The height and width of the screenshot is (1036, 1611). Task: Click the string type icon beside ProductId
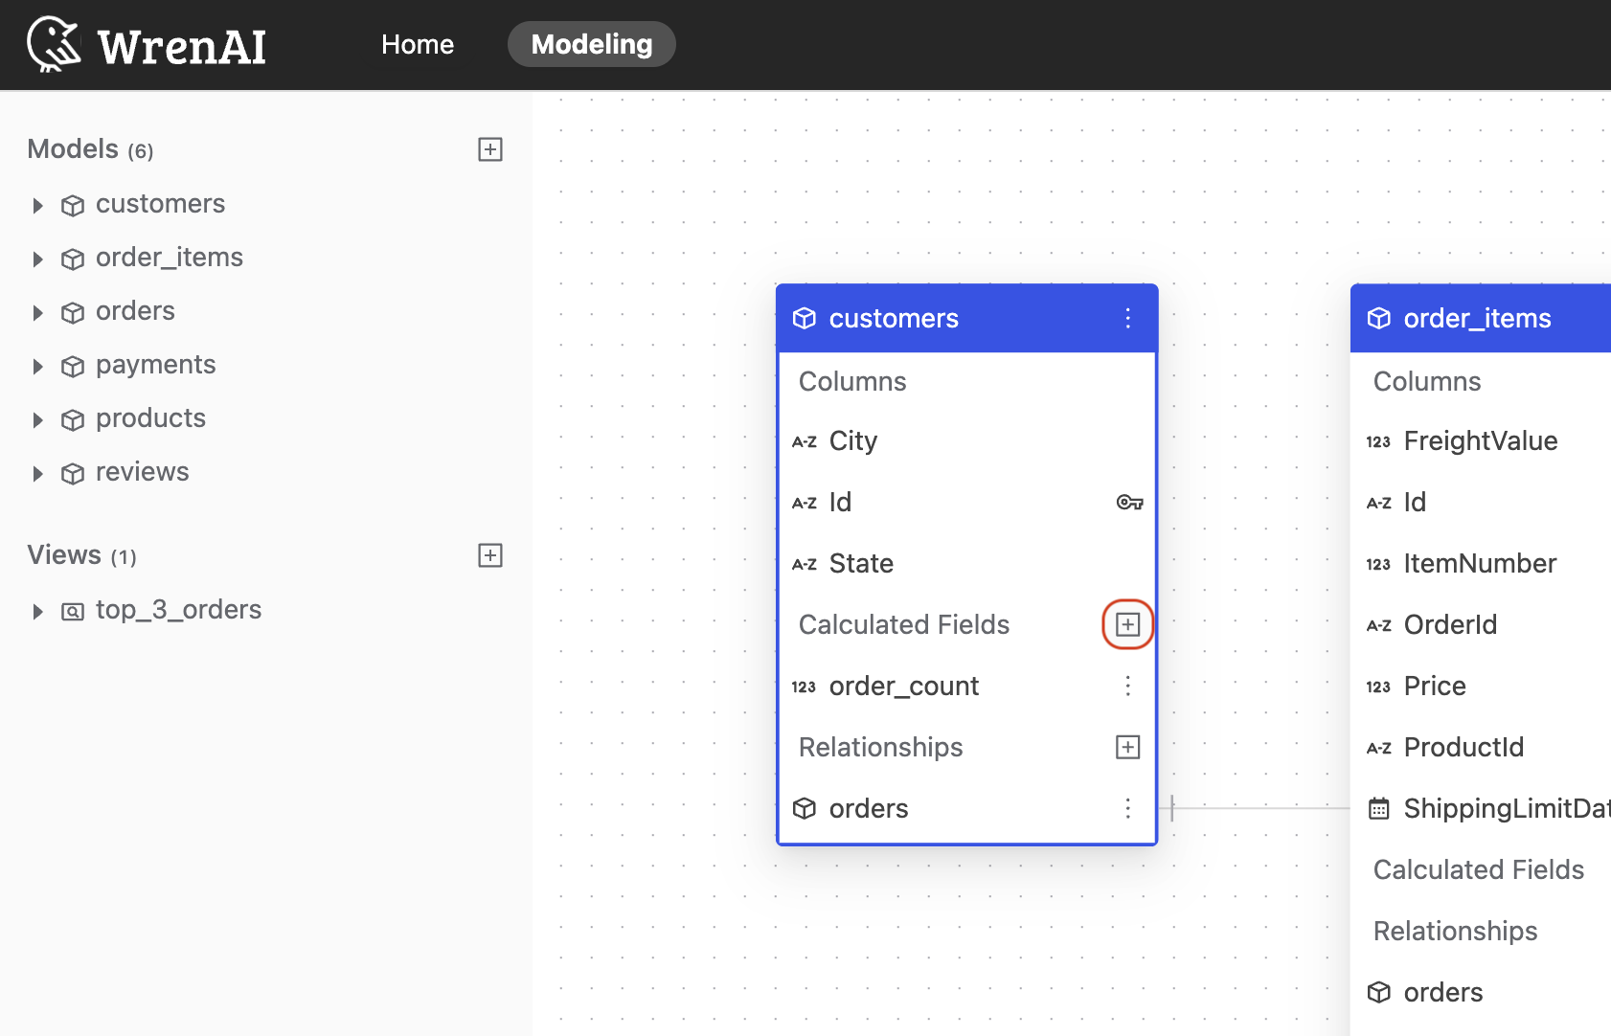pyautogui.click(x=1379, y=748)
